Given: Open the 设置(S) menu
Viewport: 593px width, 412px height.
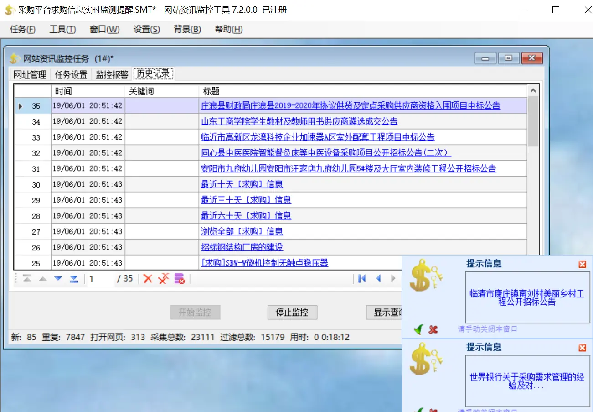Looking at the screenshot, I should click(147, 29).
